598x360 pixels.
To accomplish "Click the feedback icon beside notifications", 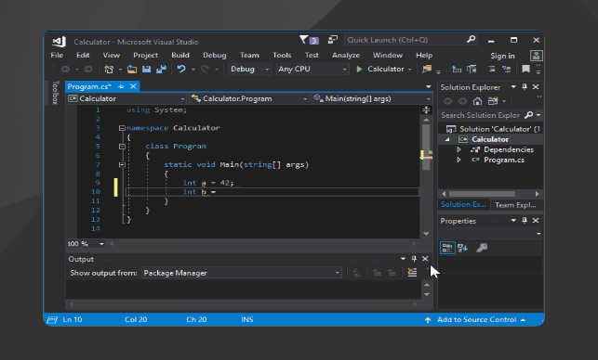I will (x=333, y=40).
